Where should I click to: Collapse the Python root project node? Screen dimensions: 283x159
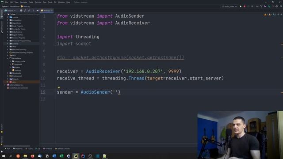point(5,14)
